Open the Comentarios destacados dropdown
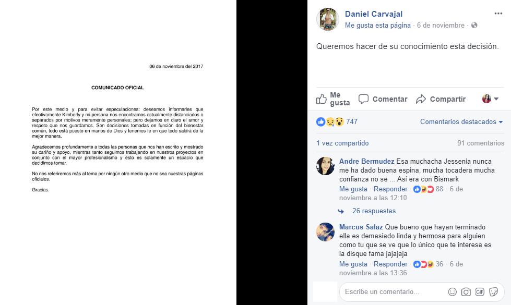Viewport: 511px width, 305px height. 461,122
